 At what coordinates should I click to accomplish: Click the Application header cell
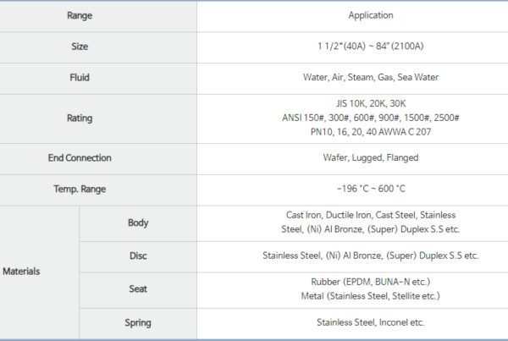tap(371, 15)
